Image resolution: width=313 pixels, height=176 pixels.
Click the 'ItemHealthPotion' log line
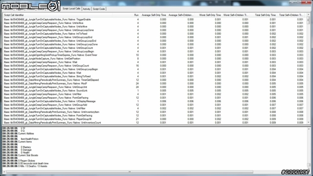coord(29,139)
